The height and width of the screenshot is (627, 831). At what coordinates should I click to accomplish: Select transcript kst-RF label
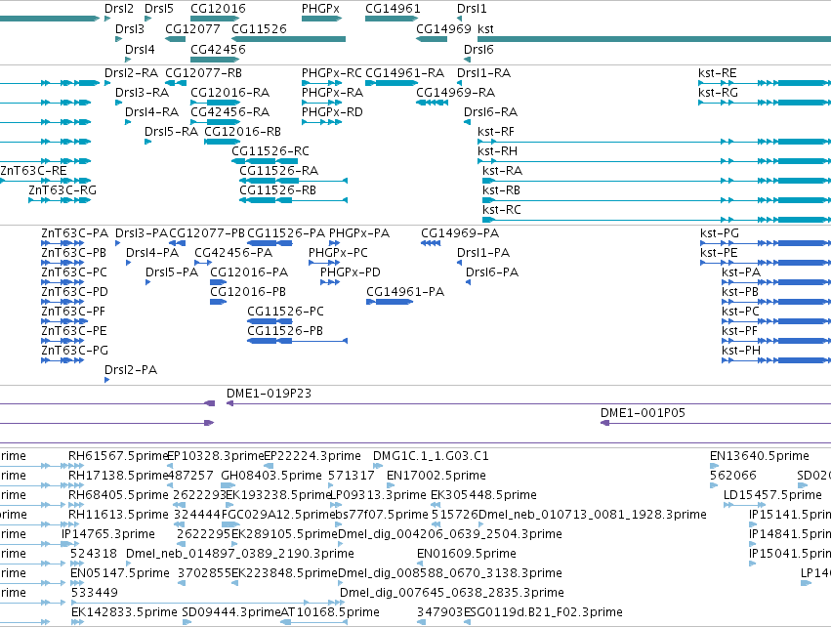(496, 132)
